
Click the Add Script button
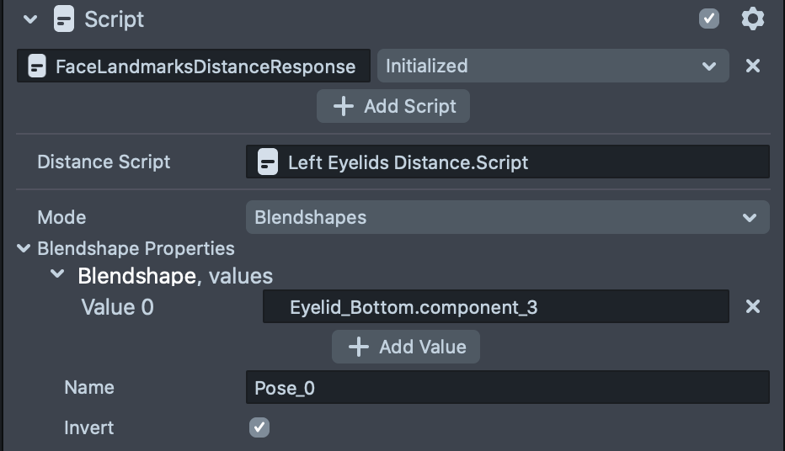coord(393,106)
